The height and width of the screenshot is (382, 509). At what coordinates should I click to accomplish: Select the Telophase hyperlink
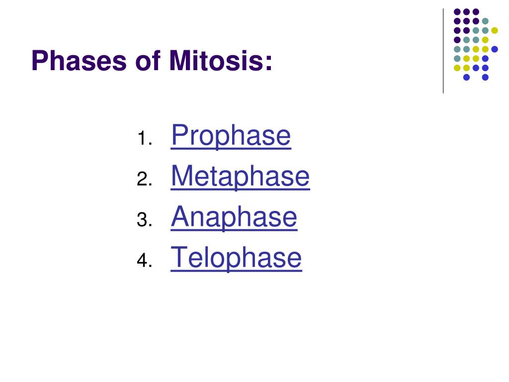coord(236,258)
